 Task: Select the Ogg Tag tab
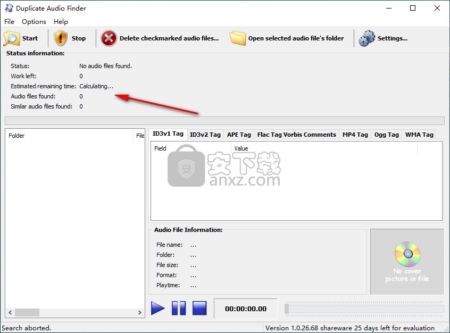tap(386, 135)
